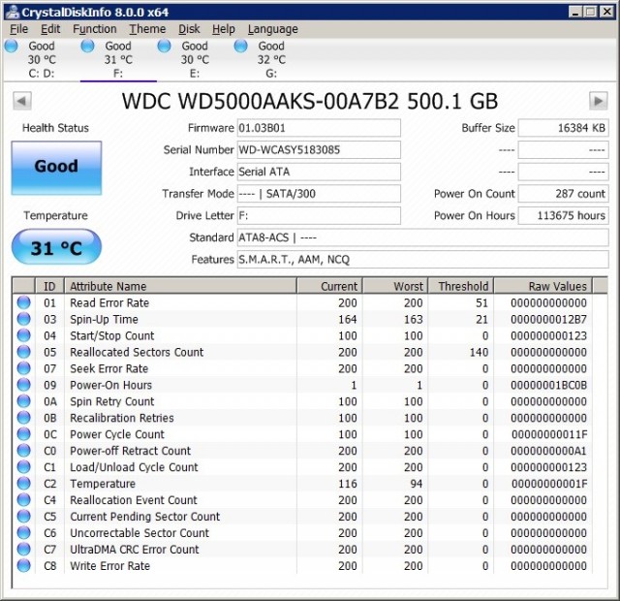Click status orb of Recalibration Retries row
Viewport: 620px width, 601px height.
(x=23, y=418)
